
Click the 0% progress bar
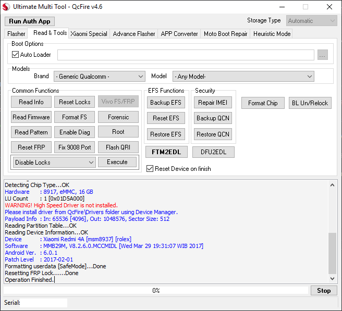pyautogui.click(x=156, y=291)
